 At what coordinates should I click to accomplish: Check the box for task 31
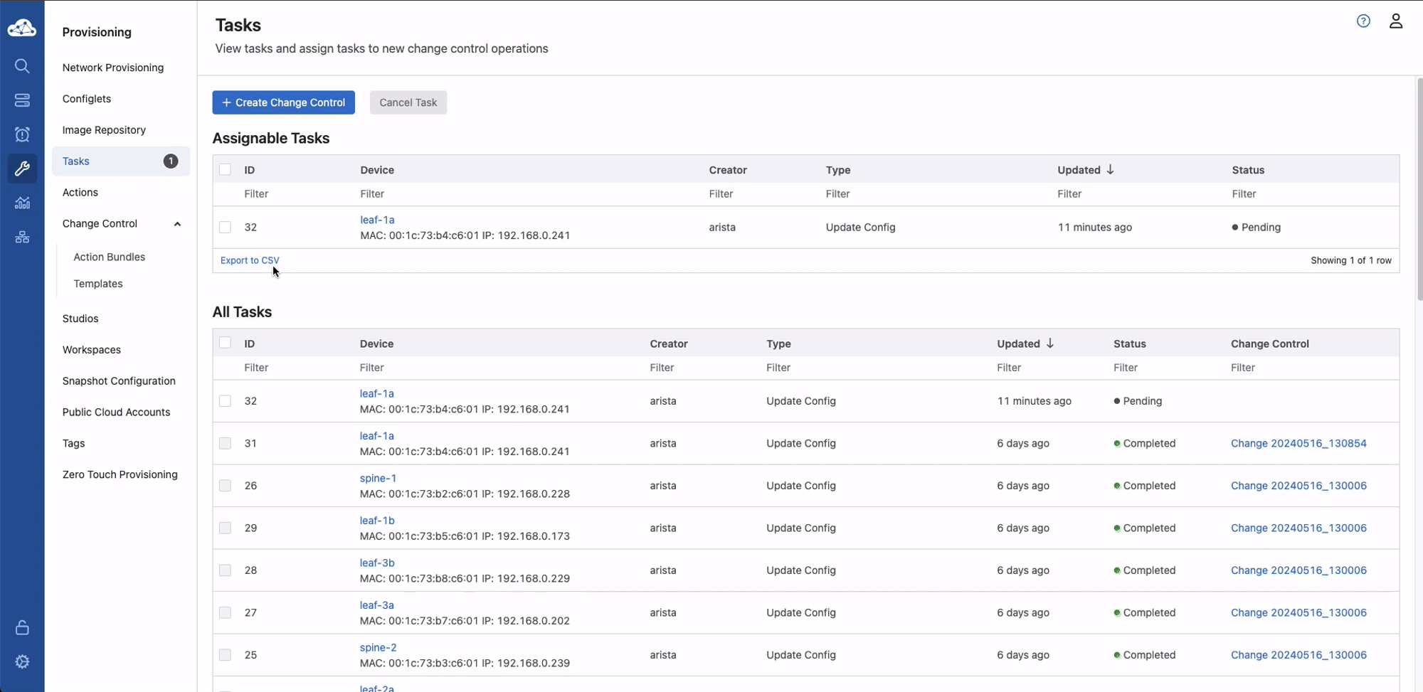(225, 443)
